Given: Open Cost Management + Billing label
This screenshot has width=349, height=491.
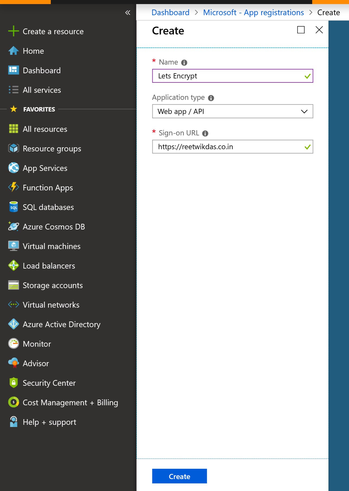Looking at the screenshot, I should click(x=71, y=403).
